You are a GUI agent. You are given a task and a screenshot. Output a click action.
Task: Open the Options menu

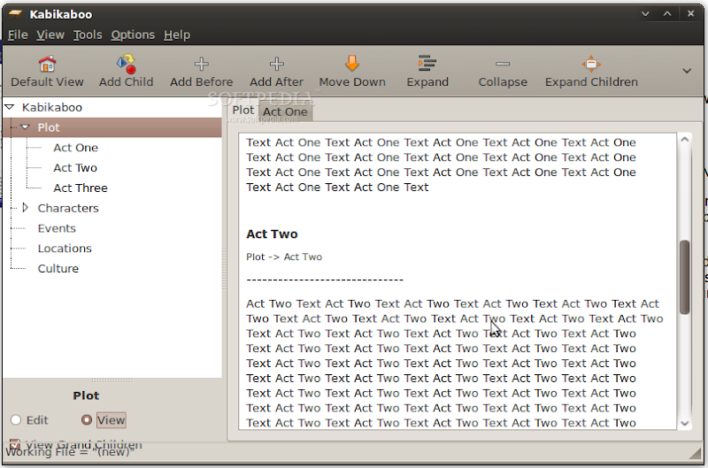pos(133,35)
